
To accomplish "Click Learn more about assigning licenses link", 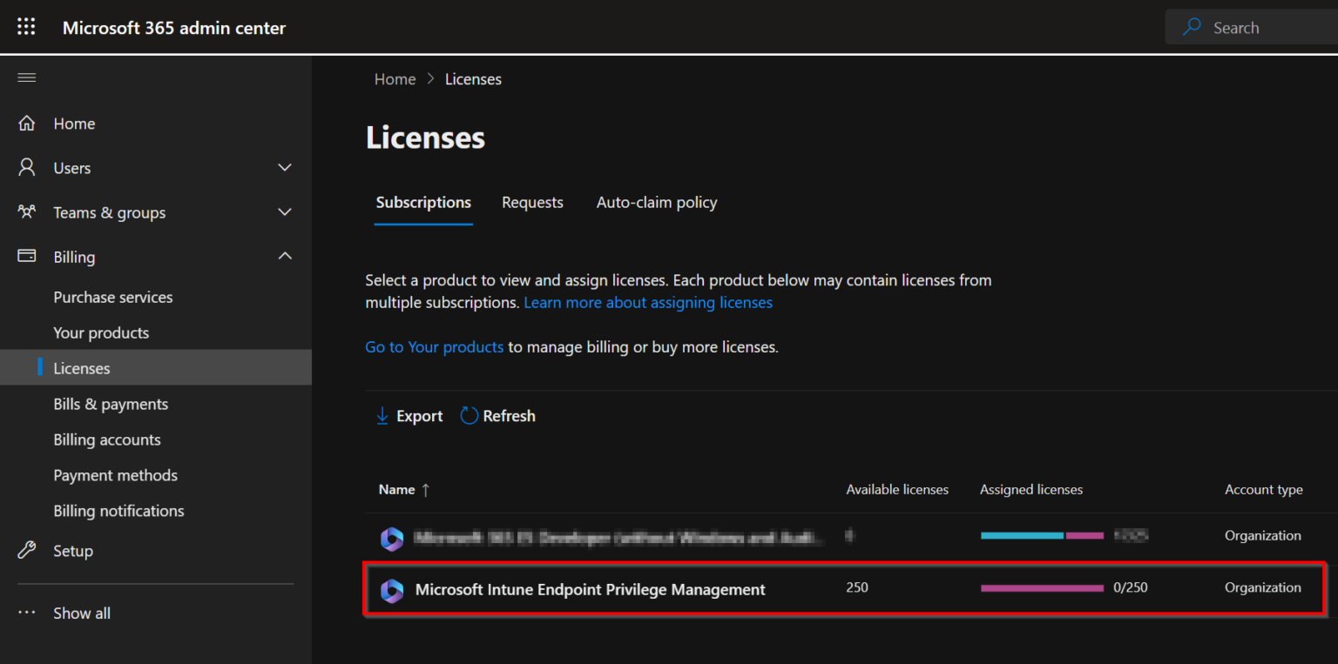I will tap(647, 302).
